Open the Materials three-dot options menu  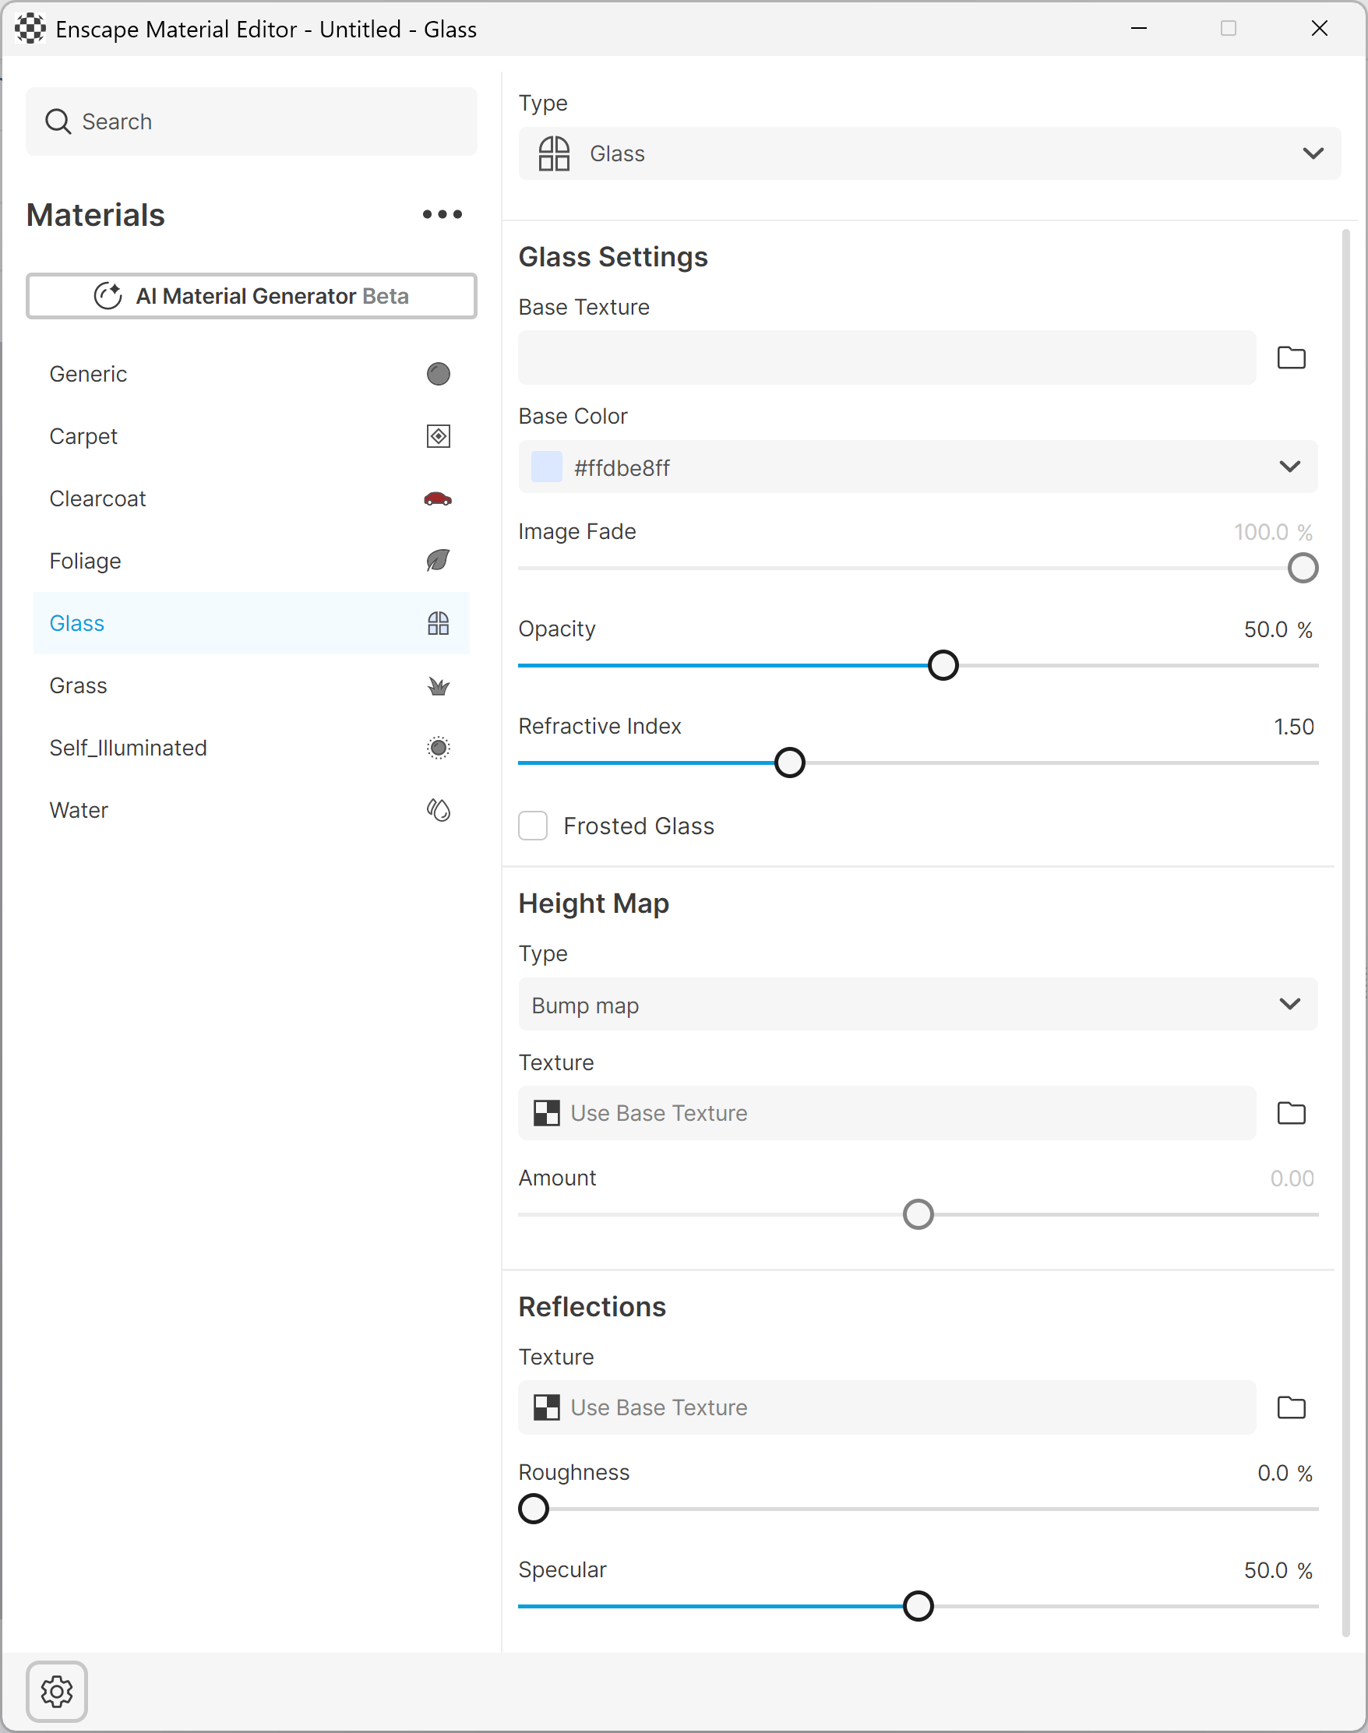(442, 215)
